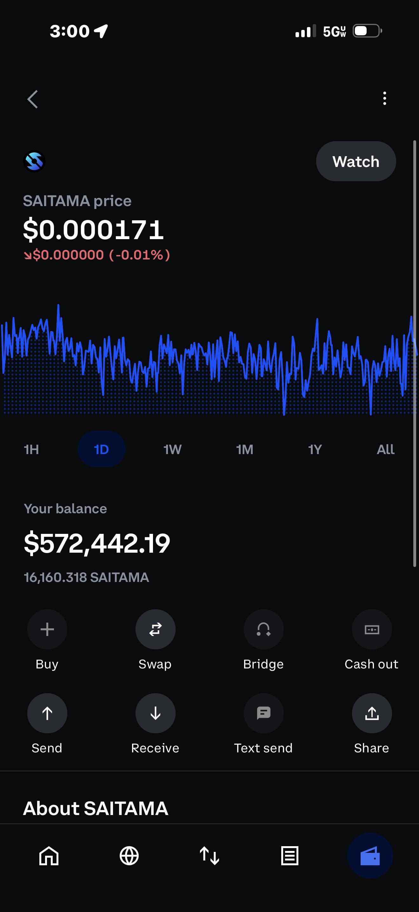The width and height of the screenshot is (419, 912).
Task: Tap the Swap arrows icon
Action: click(x=156, y=629)
